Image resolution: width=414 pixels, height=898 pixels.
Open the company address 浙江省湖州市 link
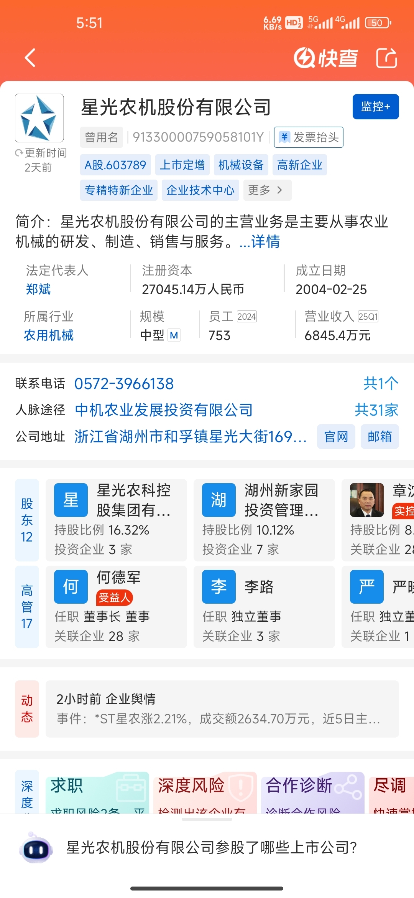point(191,437)
